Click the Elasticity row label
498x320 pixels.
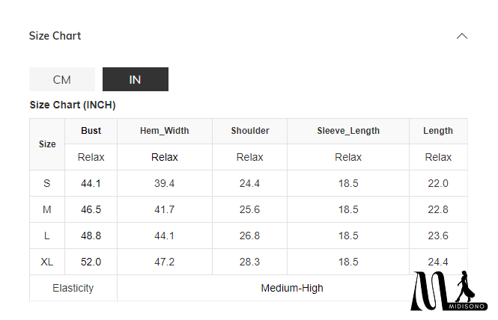pos(73,288)
